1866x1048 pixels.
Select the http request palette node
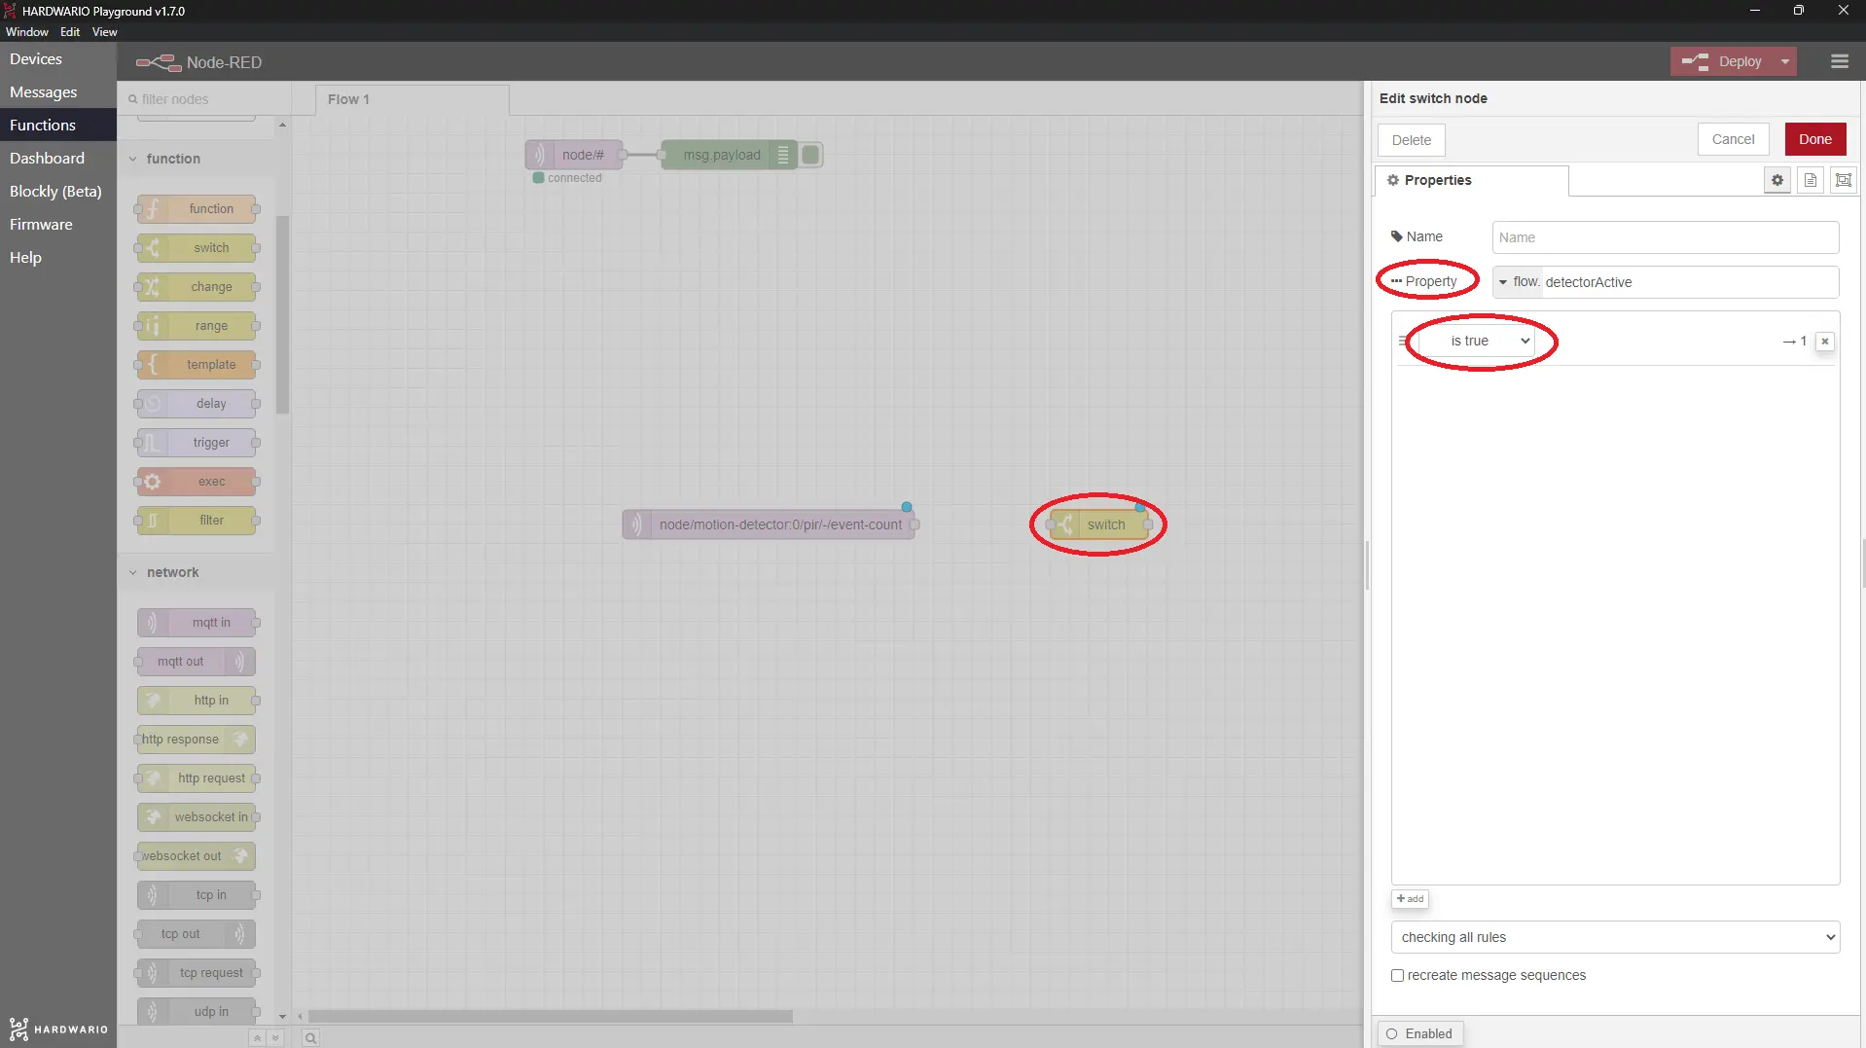click(x=197, y=778)
